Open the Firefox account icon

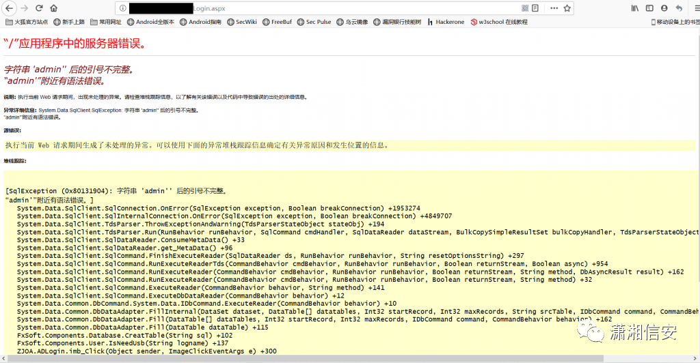(x=664, y=8)
